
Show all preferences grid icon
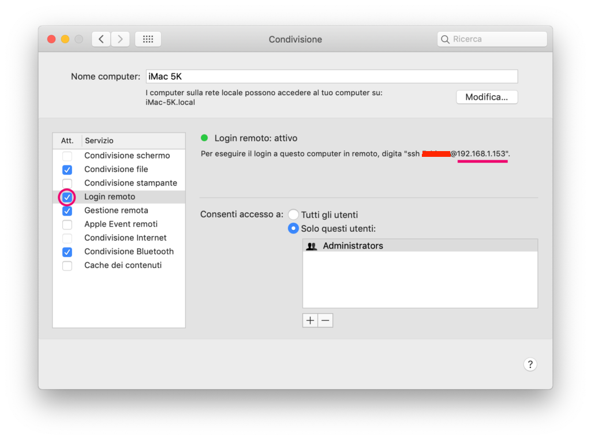pyautogui.click(x=148, y=39)
